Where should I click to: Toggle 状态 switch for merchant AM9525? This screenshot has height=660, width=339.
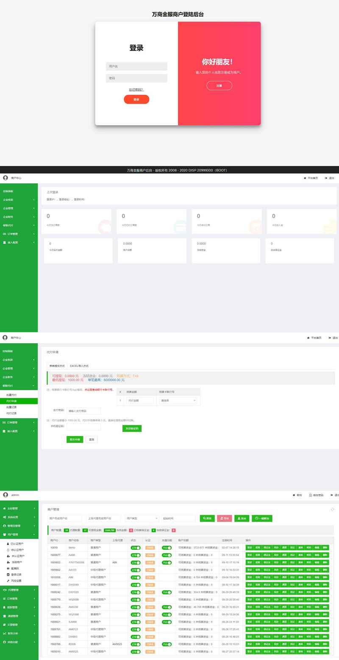pyautogui.click(x=136, y=651)
